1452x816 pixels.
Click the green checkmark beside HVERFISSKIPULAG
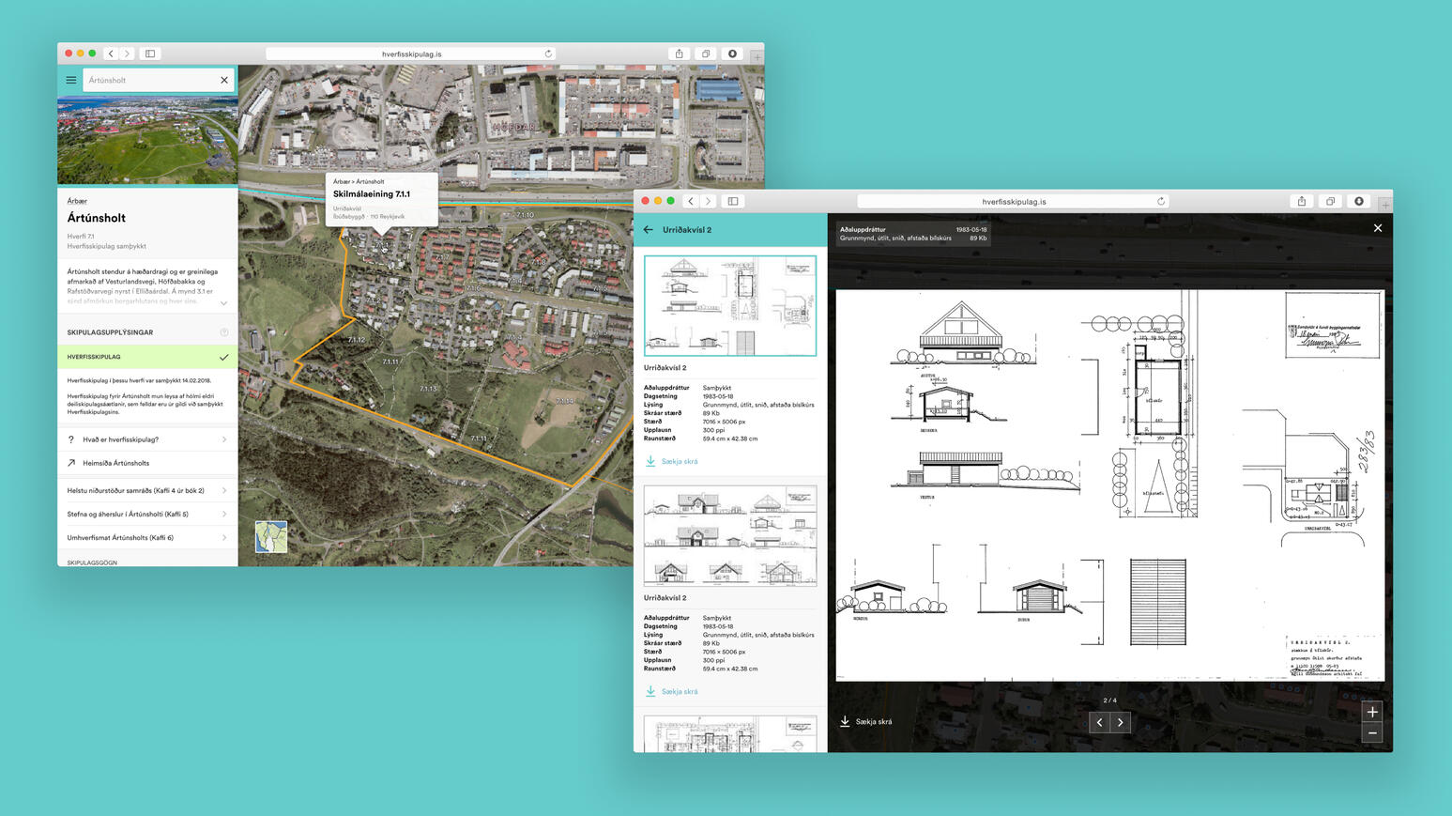tap(222, 357)
